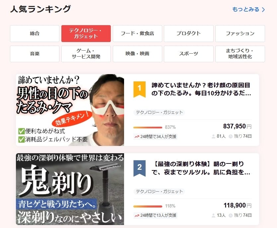
Task: Select the 総合 category tab
Action: click(x=35, y=33)
